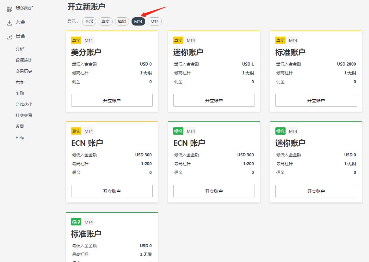Click the 入金 deposit icon
This screenshot has height=262, width=369.
[x=9, y=22]
